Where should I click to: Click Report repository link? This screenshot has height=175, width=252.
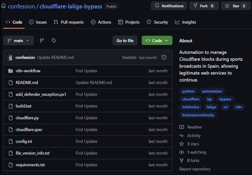[x=195, y=169]
